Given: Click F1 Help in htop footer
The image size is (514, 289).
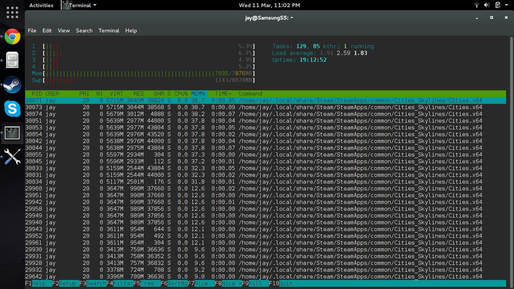Looking at the screenshot, I should pyautogui.click(x=38, y=283).
